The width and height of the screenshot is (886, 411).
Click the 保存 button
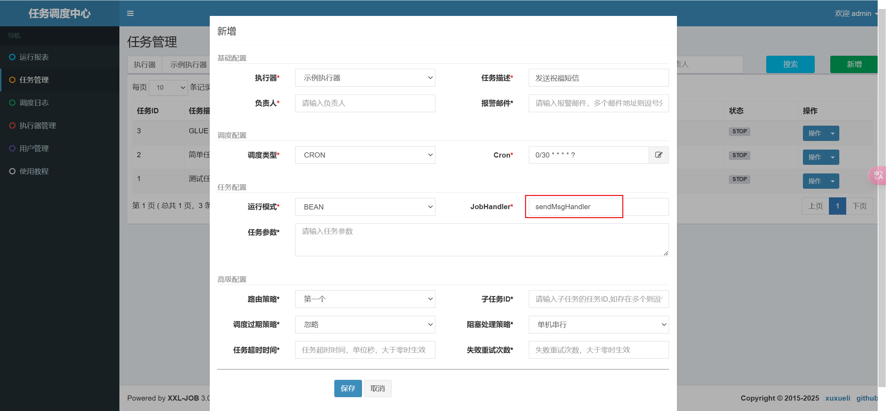click(x=348, y=388)
